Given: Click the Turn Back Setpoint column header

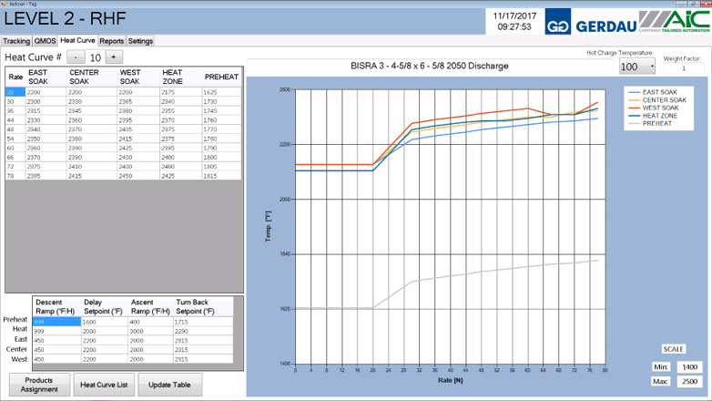Looking at the screenshot, I should [x=203, y=307].
